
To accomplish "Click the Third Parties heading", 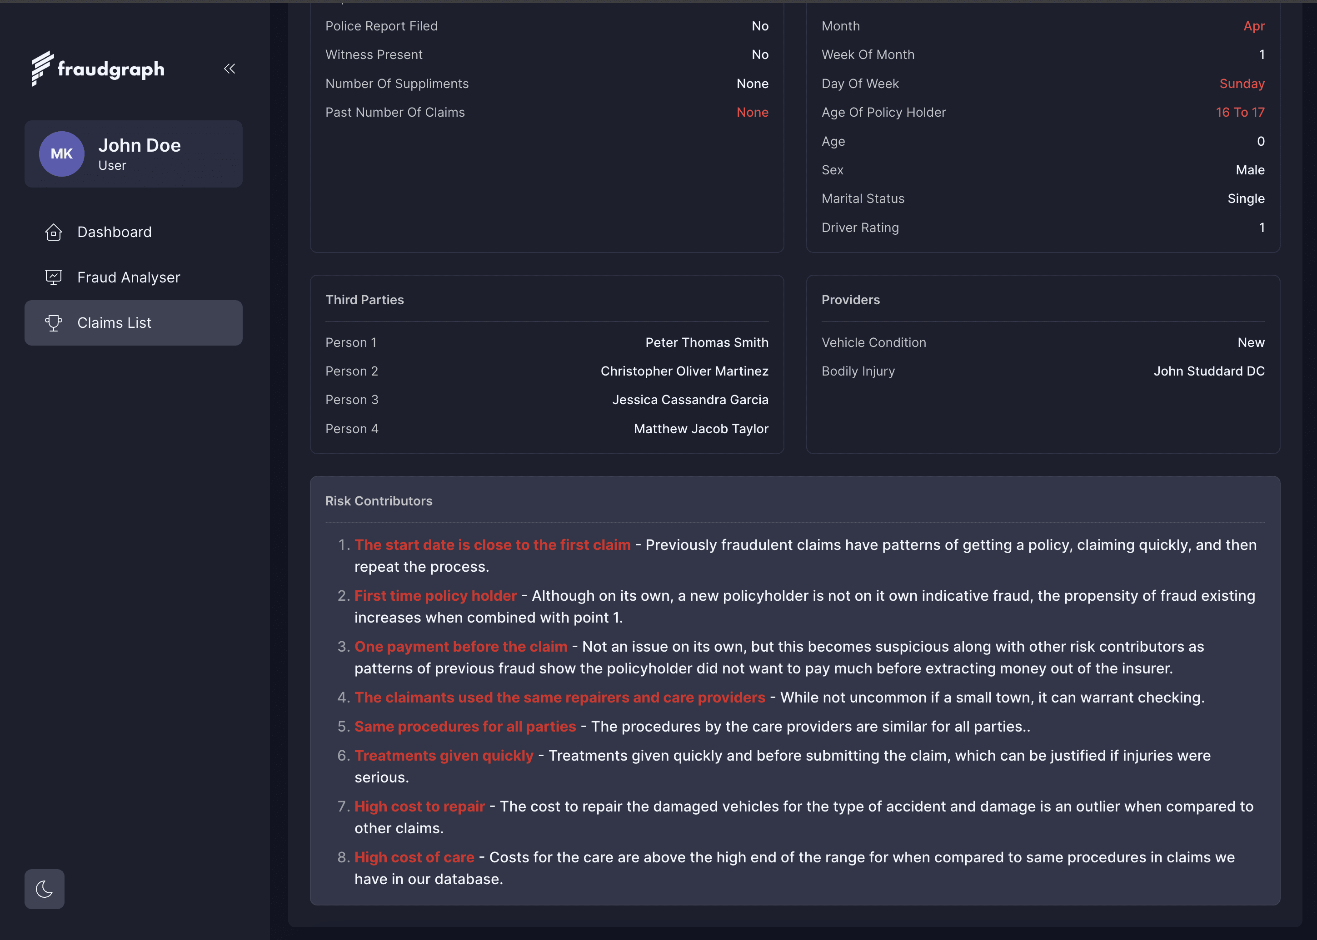I will pos(365,300).
